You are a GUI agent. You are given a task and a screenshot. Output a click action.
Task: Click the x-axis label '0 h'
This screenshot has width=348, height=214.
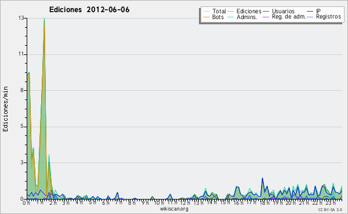(27, 202)
